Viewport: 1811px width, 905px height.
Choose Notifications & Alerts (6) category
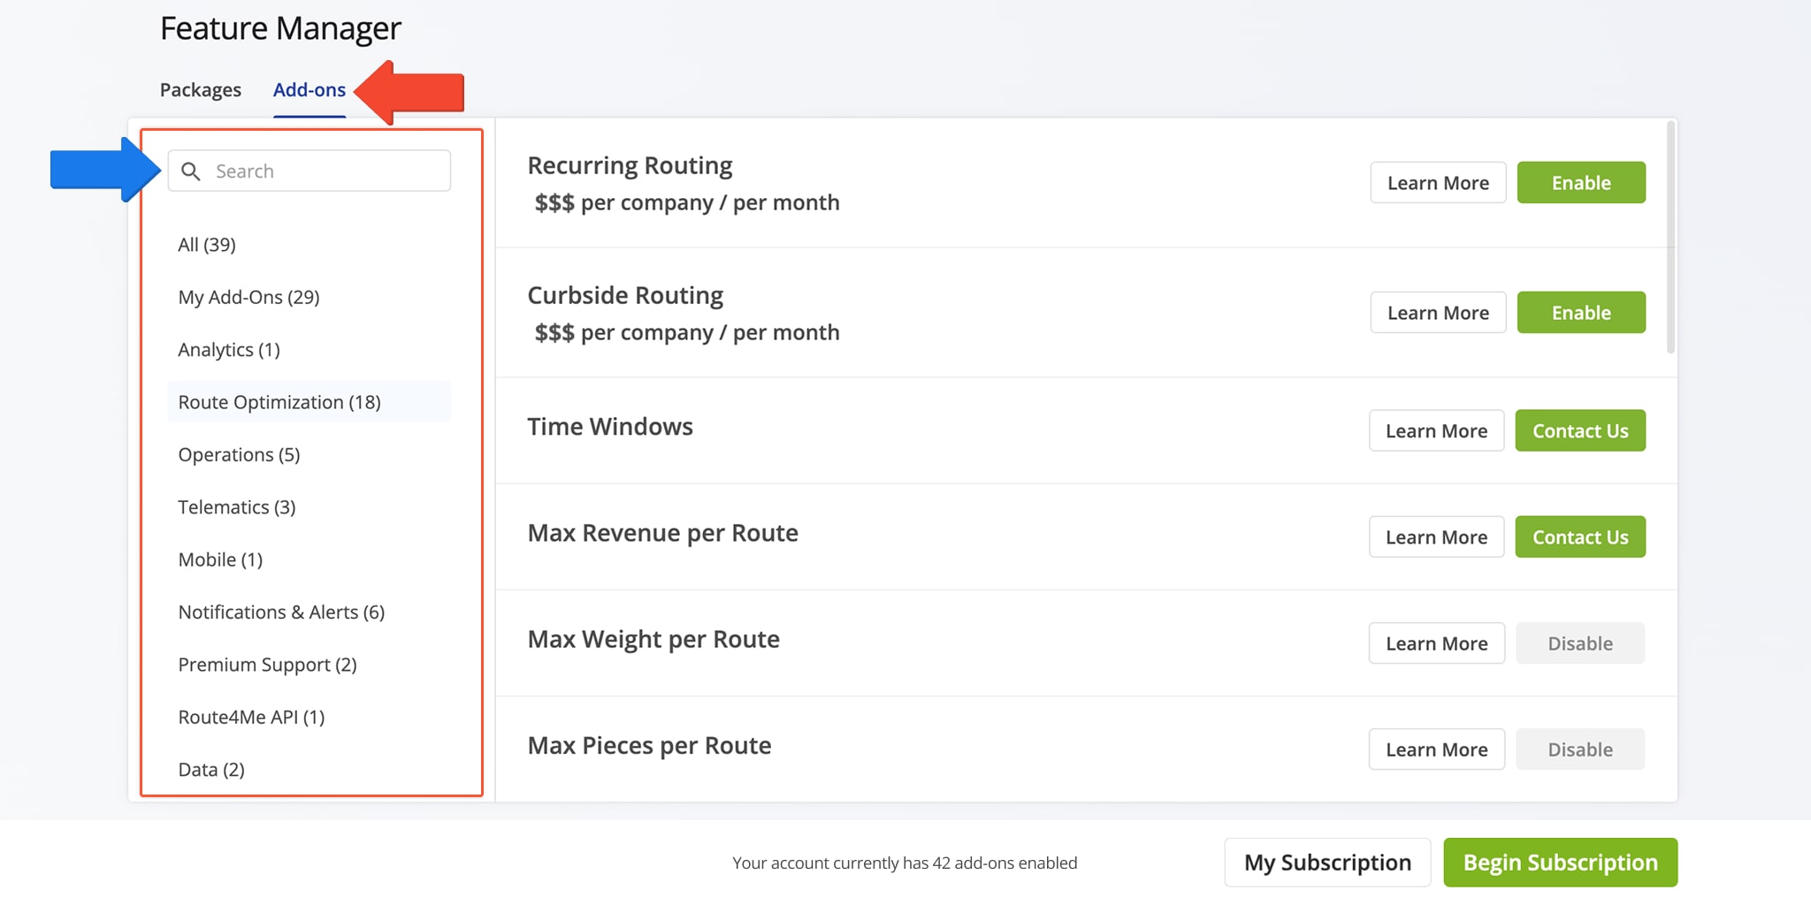pos(281,612)
